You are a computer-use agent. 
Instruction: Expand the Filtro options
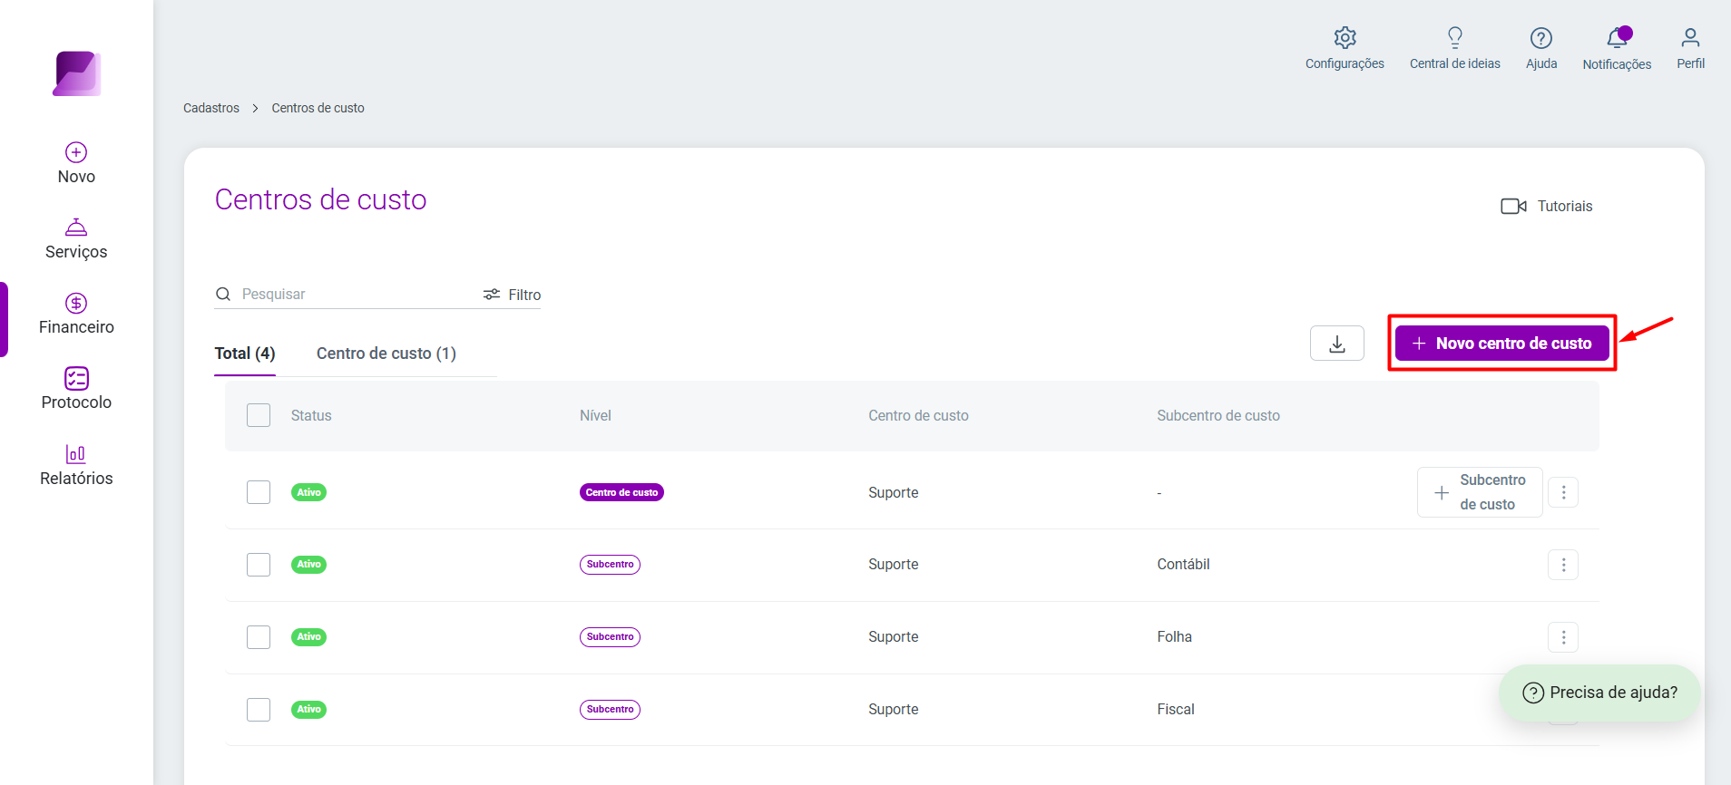pos(512,295)
